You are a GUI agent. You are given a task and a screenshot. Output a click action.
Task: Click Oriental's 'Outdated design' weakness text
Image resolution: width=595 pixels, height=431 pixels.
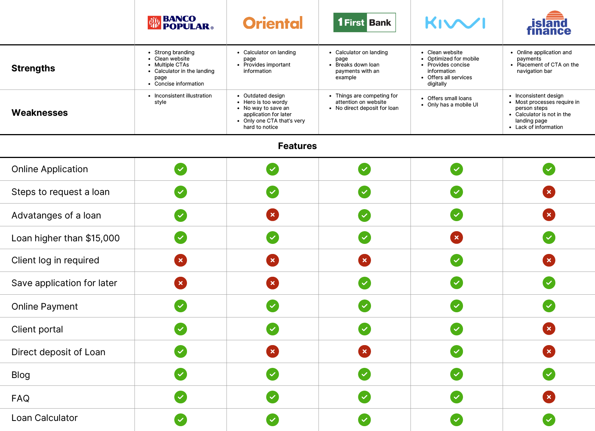[x=264, y=96]
